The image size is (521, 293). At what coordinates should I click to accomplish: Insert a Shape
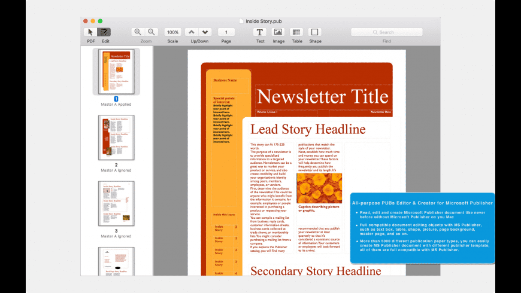click(314, 32)
